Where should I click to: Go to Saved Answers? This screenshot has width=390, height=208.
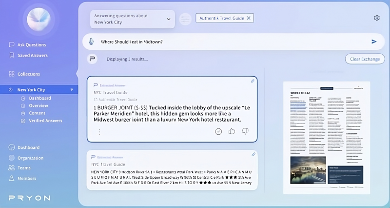tap(32, 55)
